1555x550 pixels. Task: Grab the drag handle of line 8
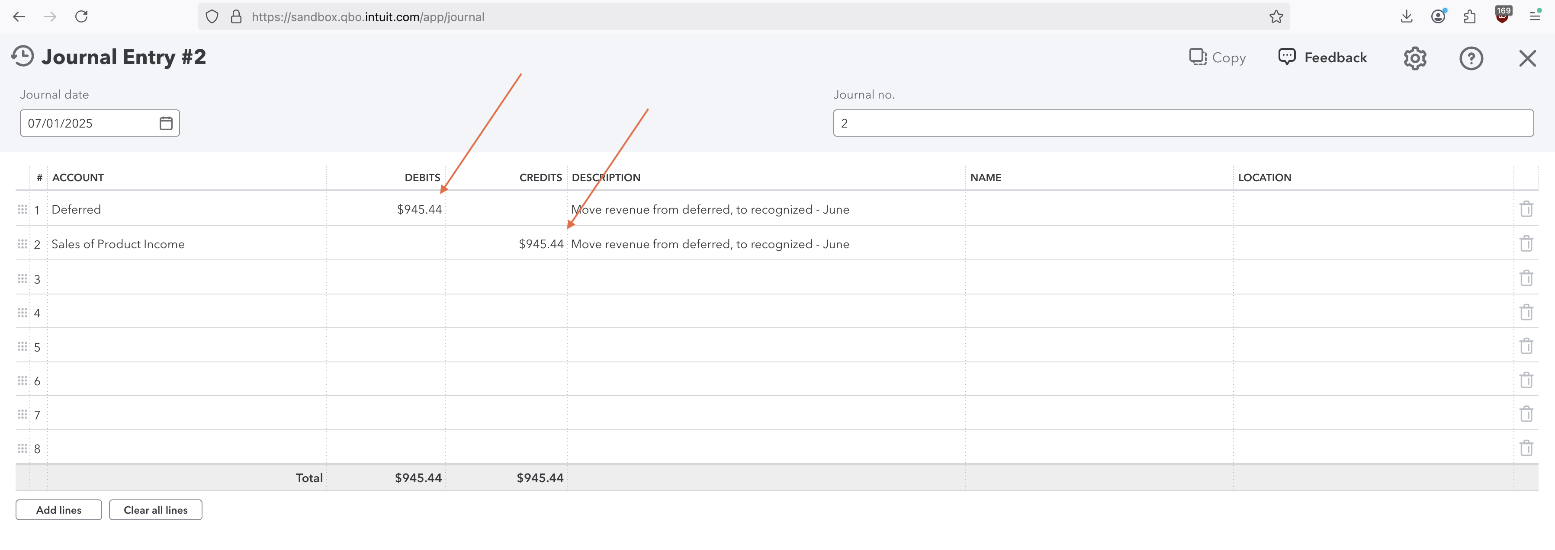[x=22, y=448]
